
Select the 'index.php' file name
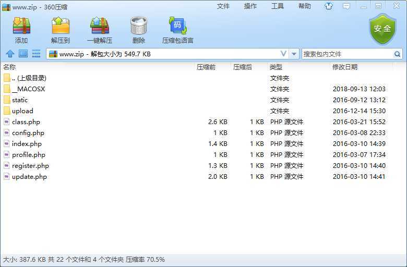[27, 144]
